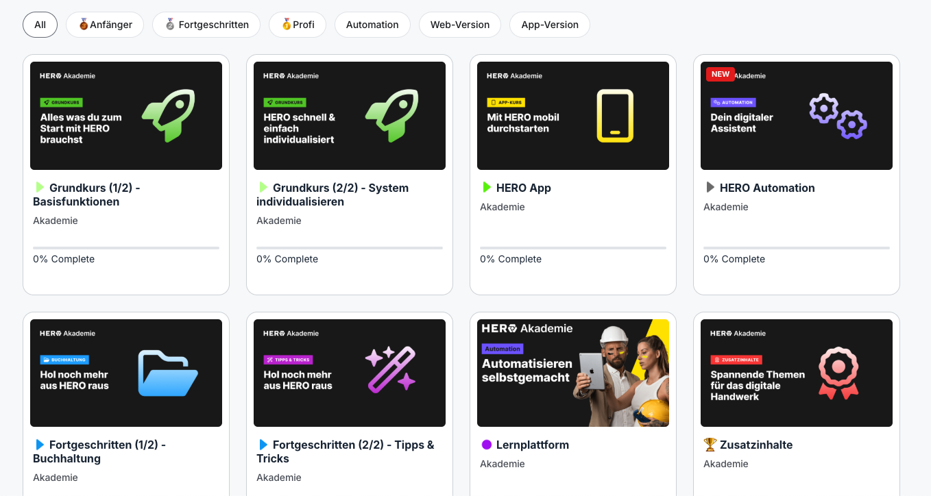
Task: Open Zusatzinhalte award ribbon thumbnail
Action: (797, 373)
